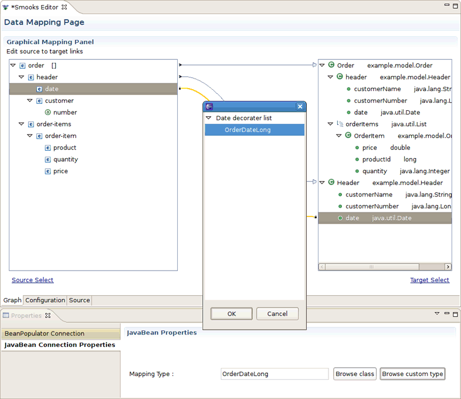
Task: Click the element icon beside order-items node
Action: click(x=31, y=124)
